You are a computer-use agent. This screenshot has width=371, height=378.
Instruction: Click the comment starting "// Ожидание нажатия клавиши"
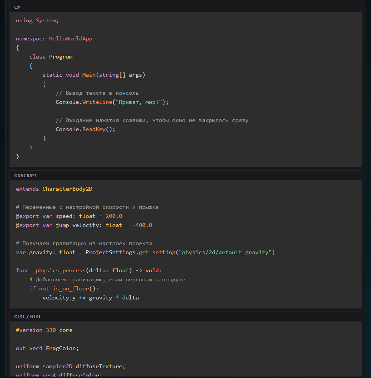point(152,120)
